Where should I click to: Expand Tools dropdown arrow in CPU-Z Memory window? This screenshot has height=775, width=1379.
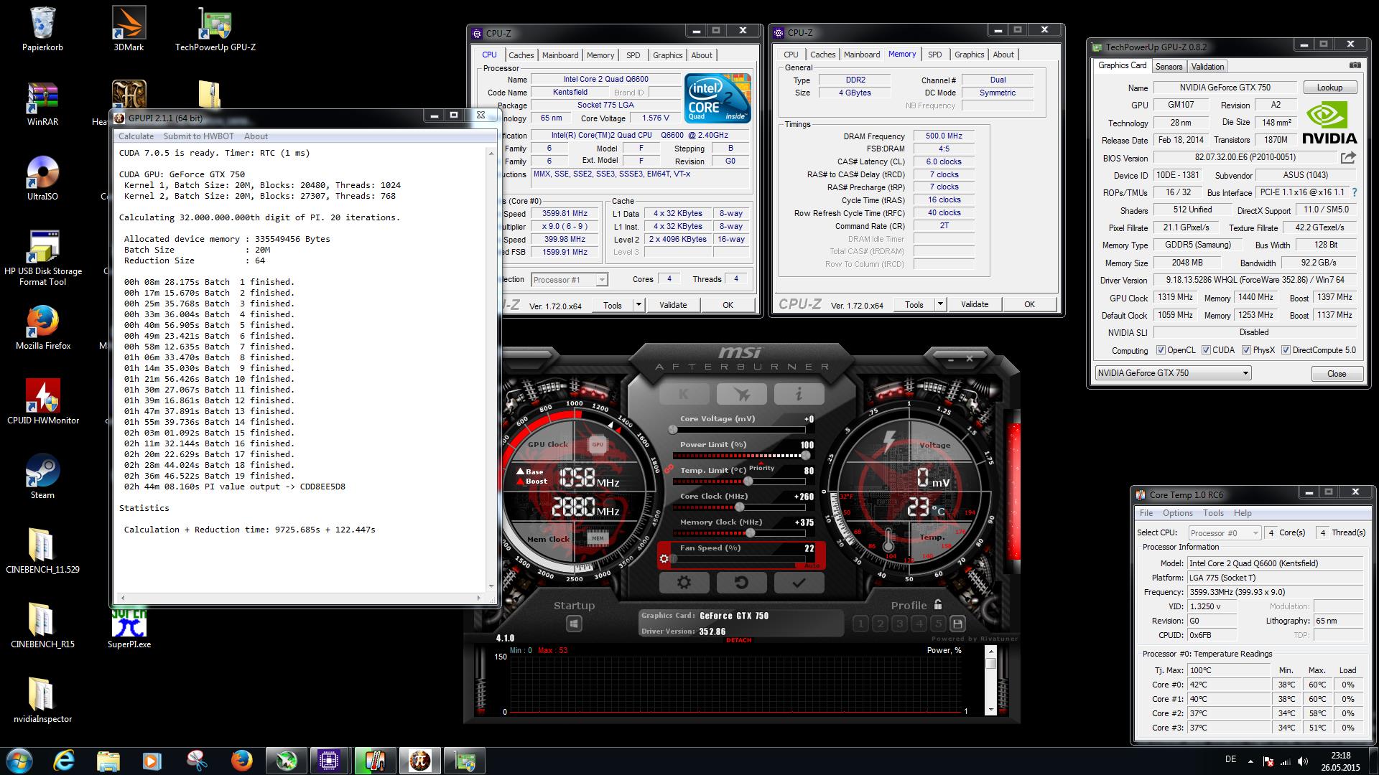click(x=940, y=304)
